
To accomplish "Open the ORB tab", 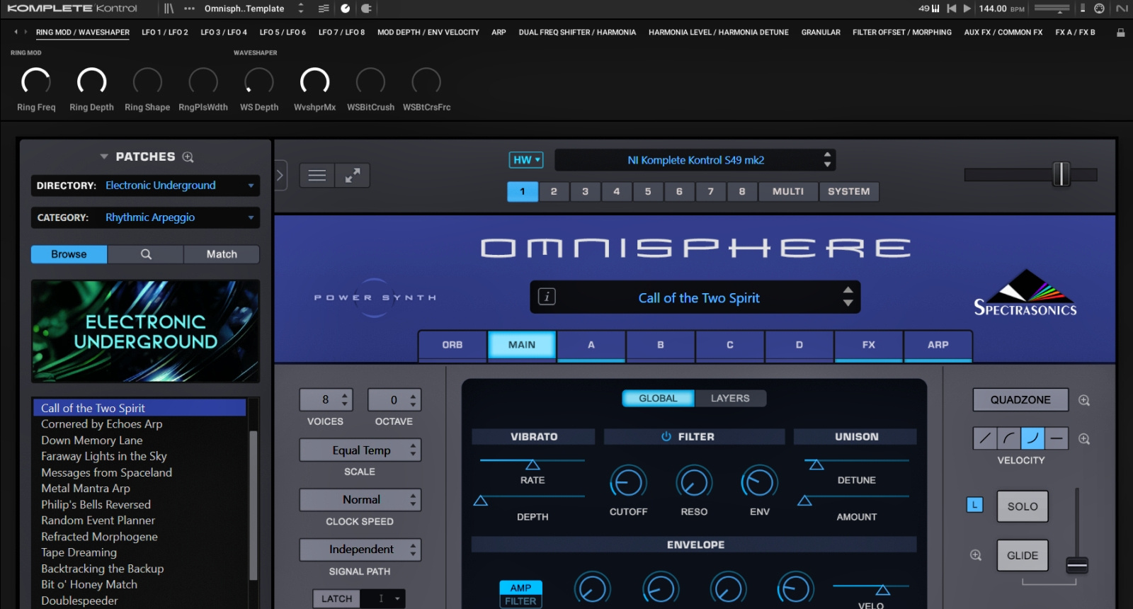I will tap(452, 345).
